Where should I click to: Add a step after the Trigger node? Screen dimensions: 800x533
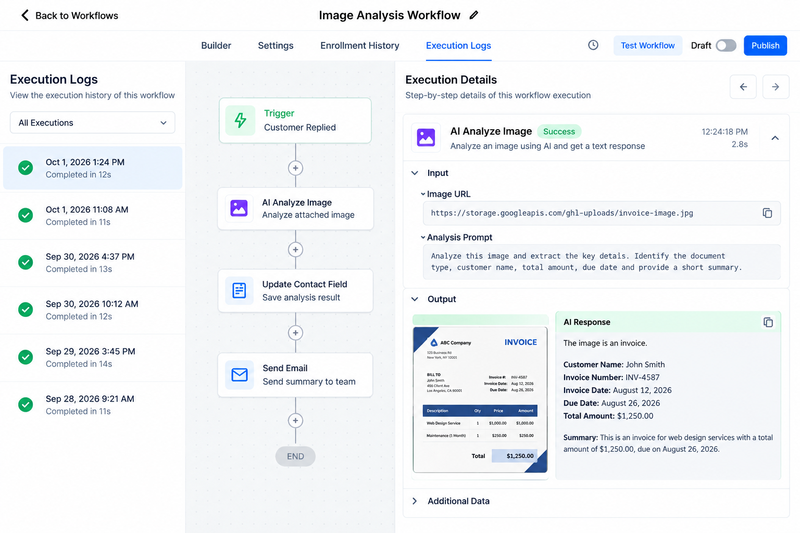click(x=295, y=168)
